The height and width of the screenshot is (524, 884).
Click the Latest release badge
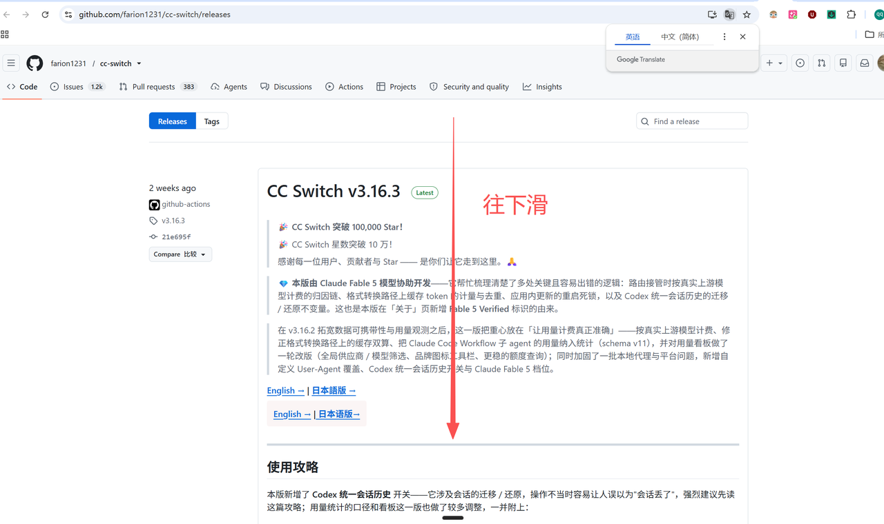pos(425,193)
